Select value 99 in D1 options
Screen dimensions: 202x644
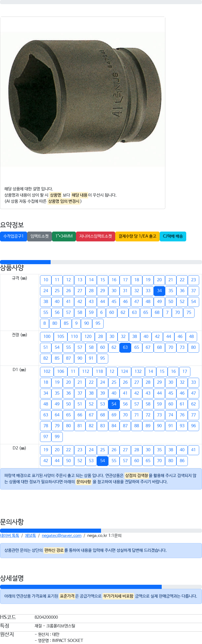pos(57,437)
